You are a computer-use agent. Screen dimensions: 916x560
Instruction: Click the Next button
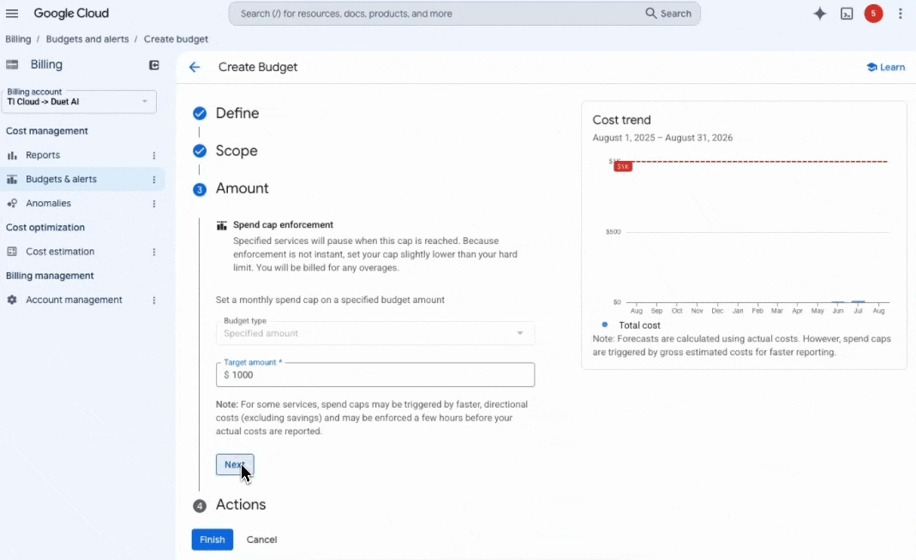click(235, 465)
